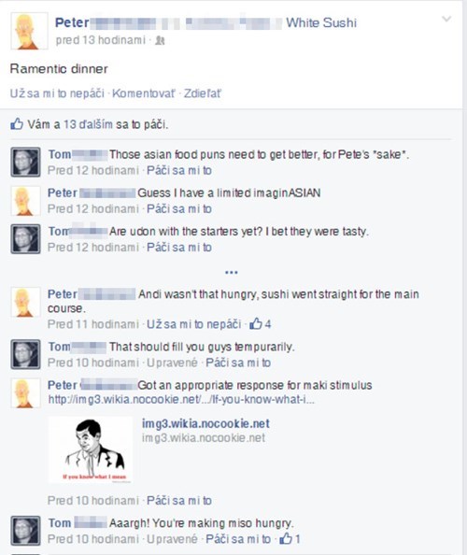Click the friends audience icon beside timestamp
The height and width of the screenshot is (555, 467).
160,40
